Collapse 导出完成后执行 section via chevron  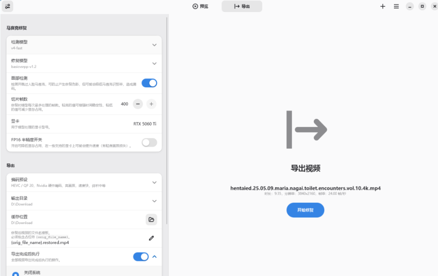(x=155, y=256)
